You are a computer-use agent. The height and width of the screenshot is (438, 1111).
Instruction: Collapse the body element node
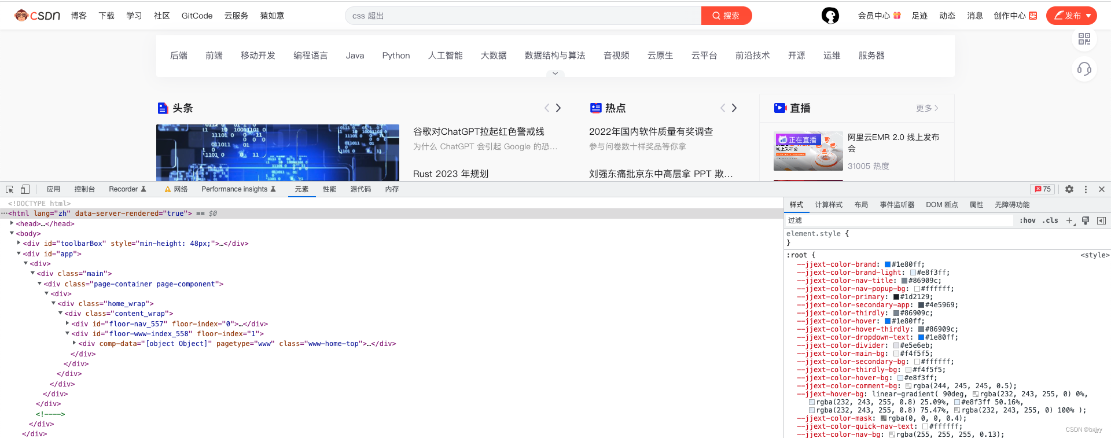[12, 233]
